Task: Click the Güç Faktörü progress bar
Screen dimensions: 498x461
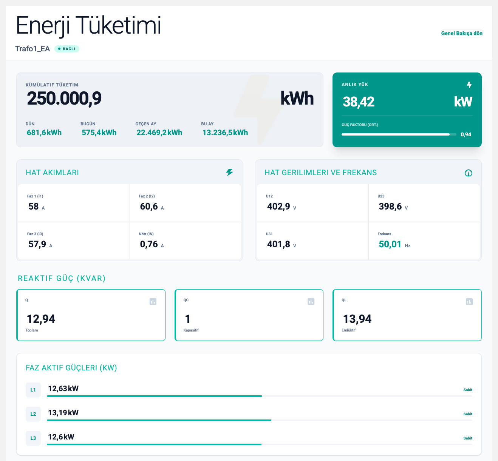Action: 399,134
